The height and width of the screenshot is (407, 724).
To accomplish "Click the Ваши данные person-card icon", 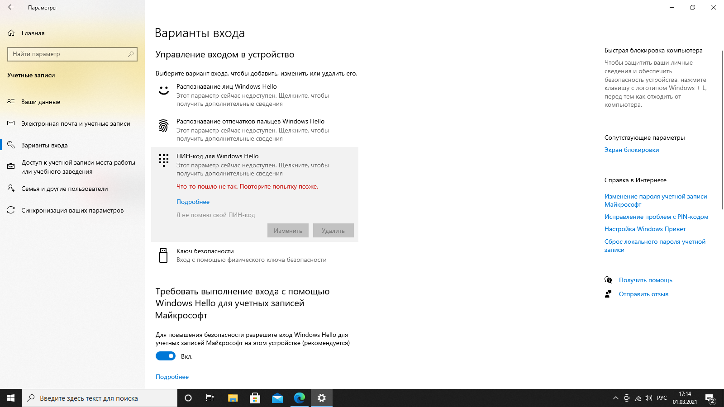I will 11,101.
